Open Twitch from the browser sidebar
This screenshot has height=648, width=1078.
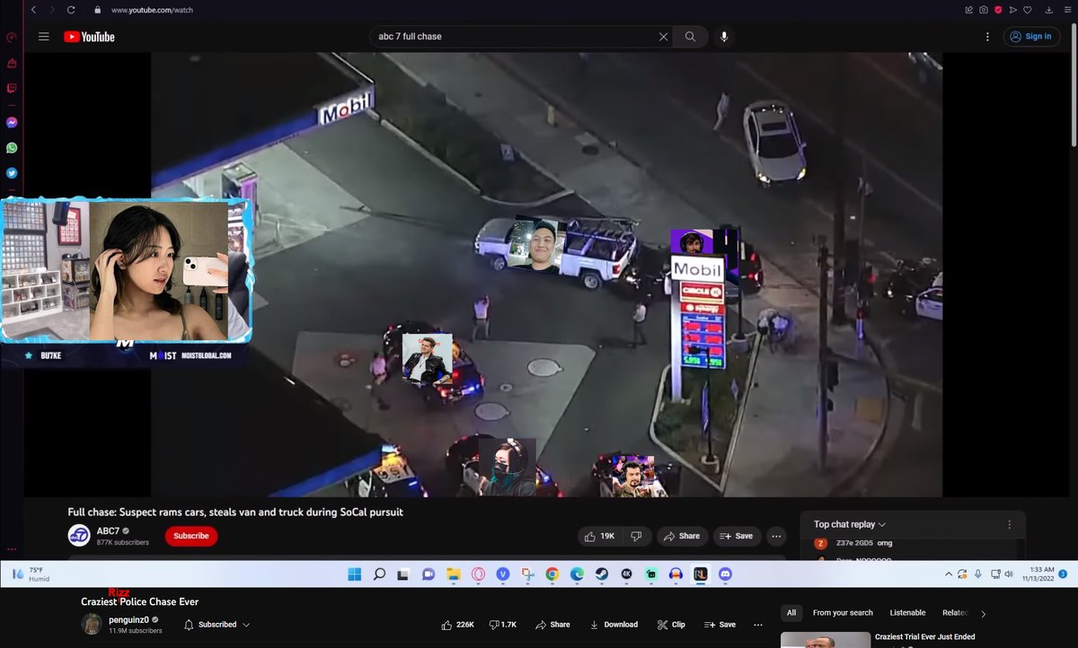pyautogui.click(x=12, y=88)
